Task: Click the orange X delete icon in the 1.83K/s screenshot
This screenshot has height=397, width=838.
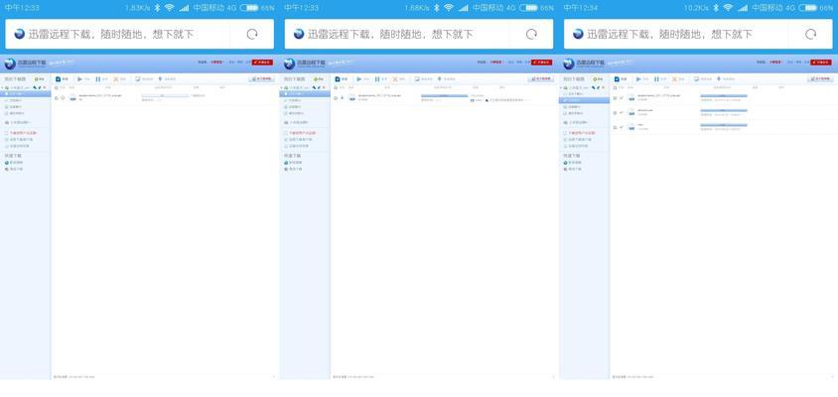Action: 116,79
